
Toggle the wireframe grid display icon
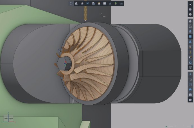(190, 84)
